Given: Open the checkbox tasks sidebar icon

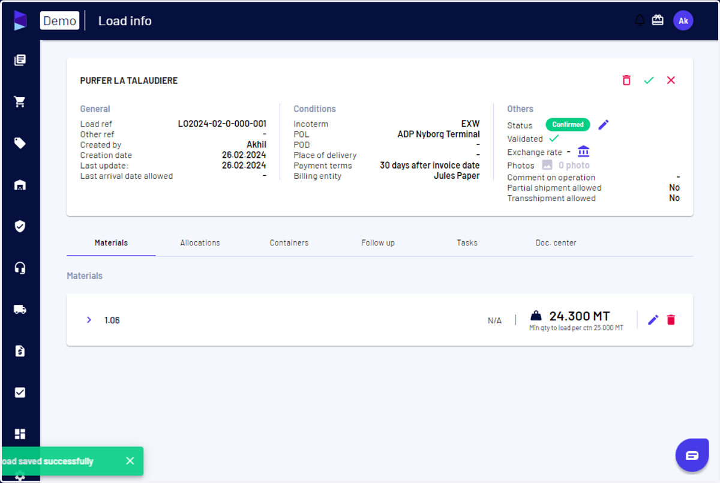Looking at the screenshot, I should [20, 392].
